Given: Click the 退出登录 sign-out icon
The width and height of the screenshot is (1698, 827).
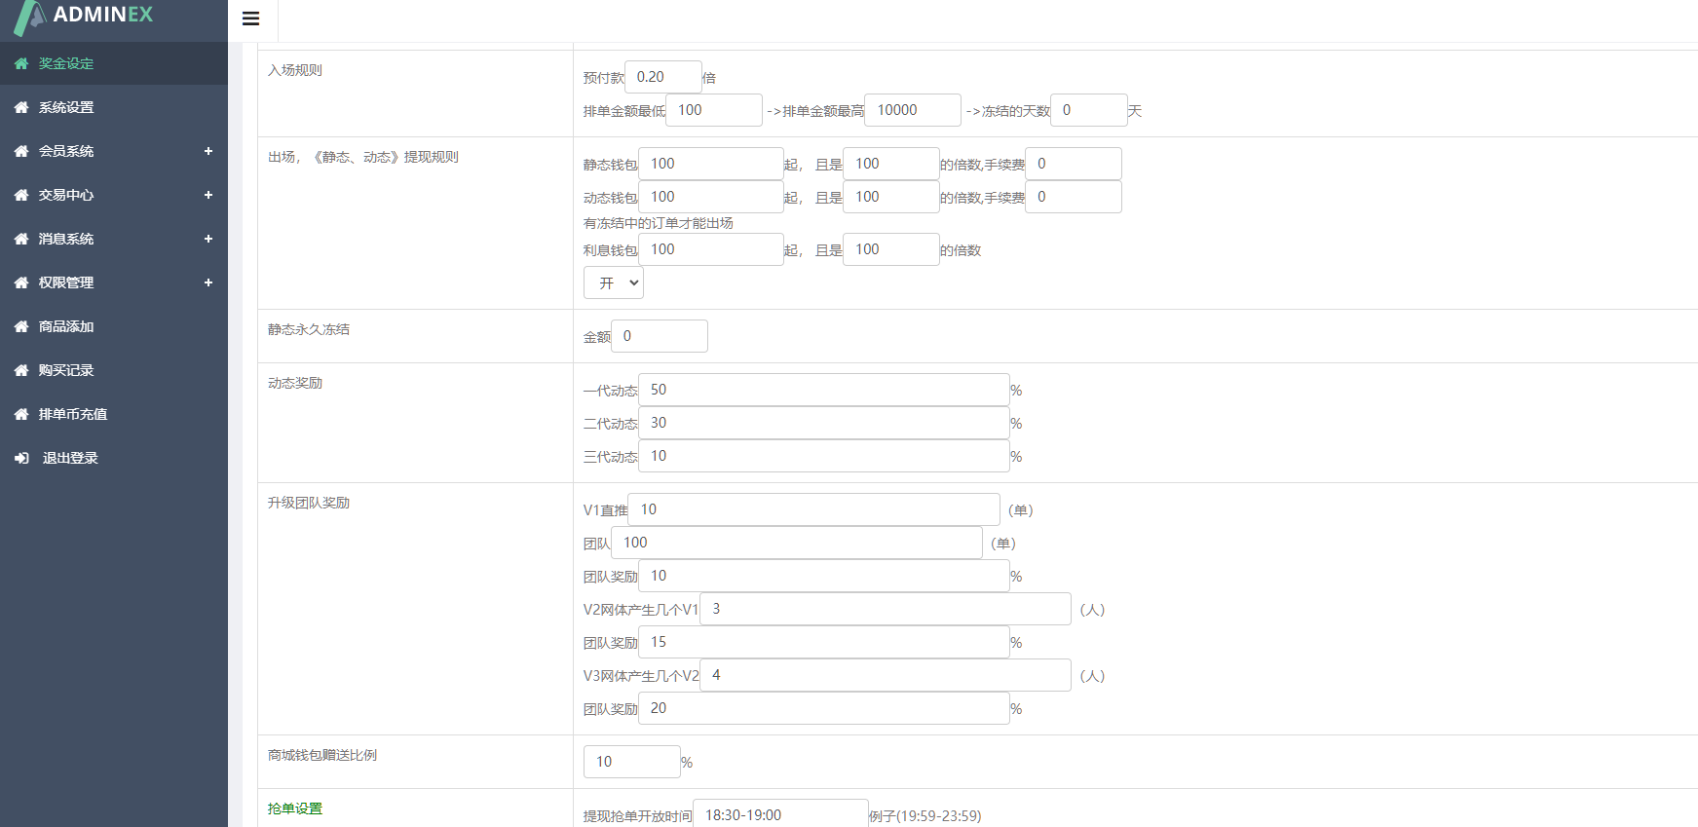Looking at the screenshot, I should coord(21,459).
